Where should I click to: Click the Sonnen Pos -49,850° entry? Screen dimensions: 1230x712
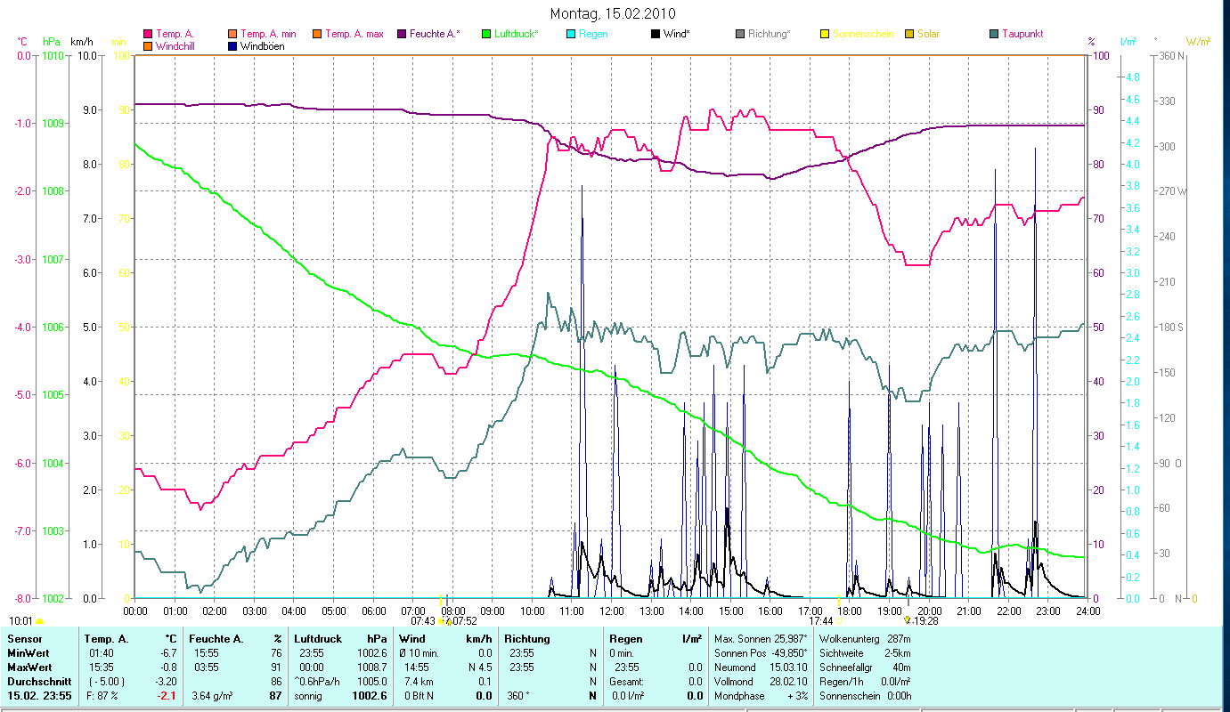(761, 653)
